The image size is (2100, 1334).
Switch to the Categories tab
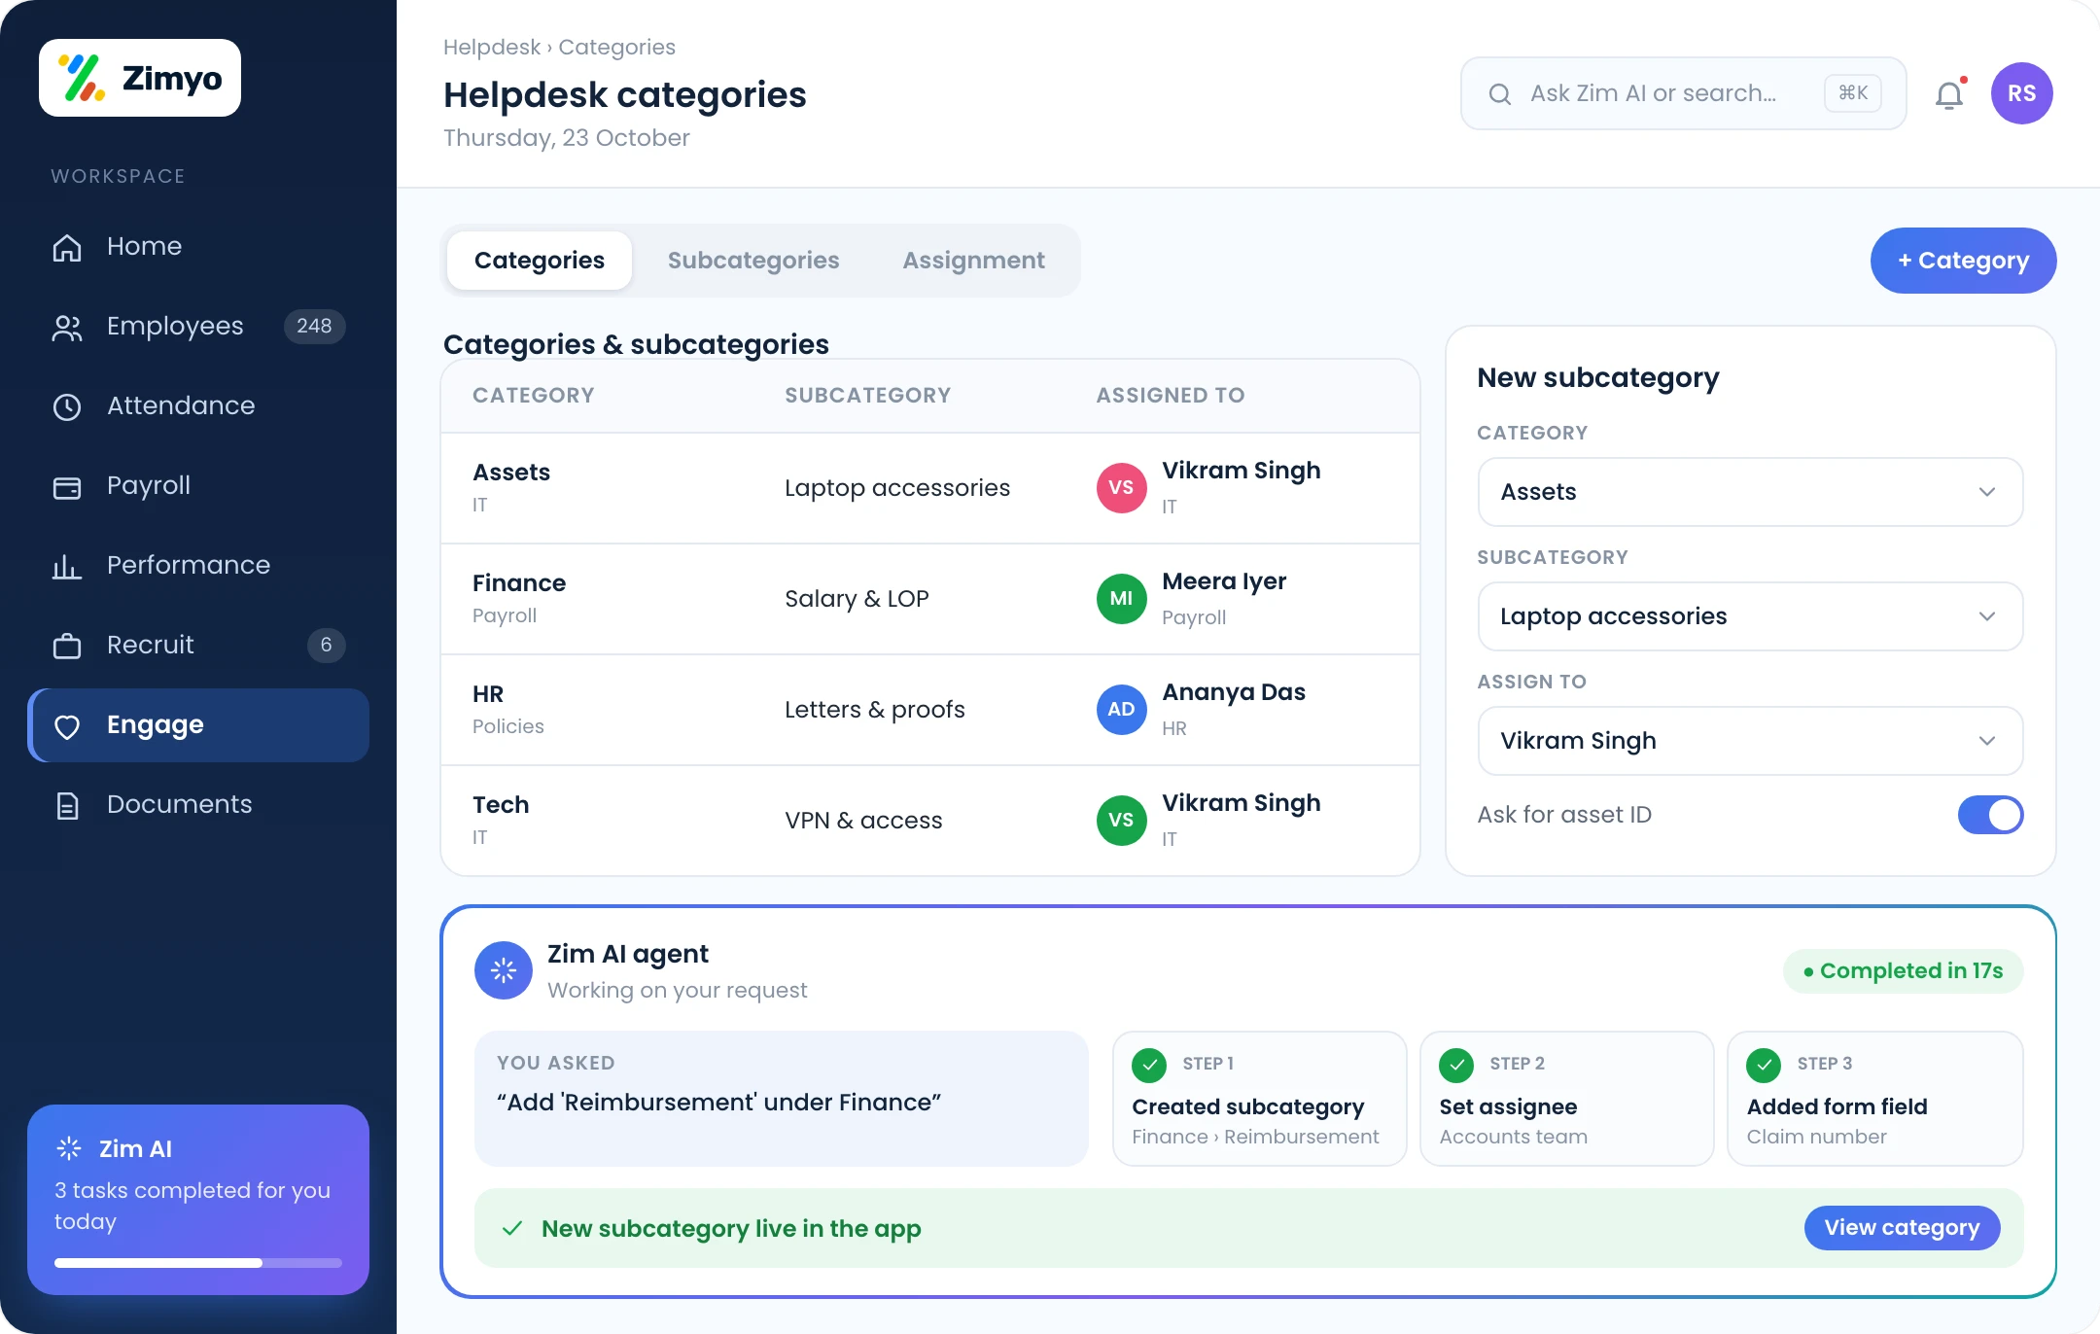(540, 261)
